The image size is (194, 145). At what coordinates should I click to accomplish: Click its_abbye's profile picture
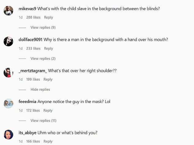pos(8,134)
